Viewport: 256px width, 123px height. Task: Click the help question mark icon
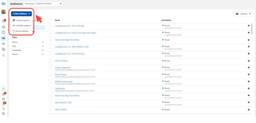pyautogui.click(x=4, y=89)
